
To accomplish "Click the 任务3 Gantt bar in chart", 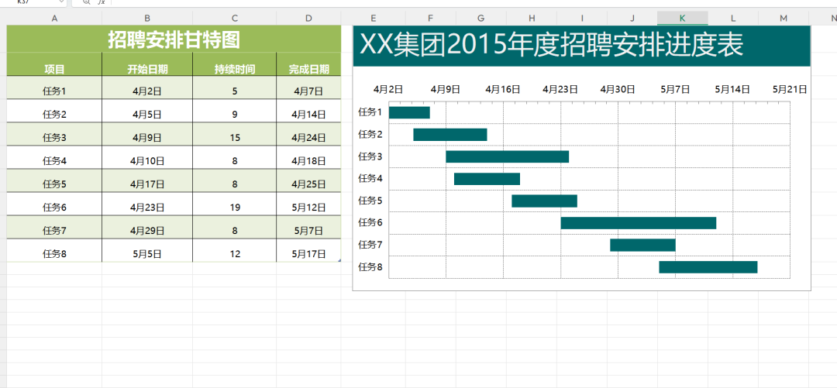I will (x=507, y=156).
